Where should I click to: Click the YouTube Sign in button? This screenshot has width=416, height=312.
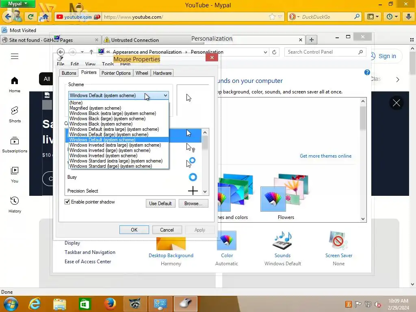(387, 56)
